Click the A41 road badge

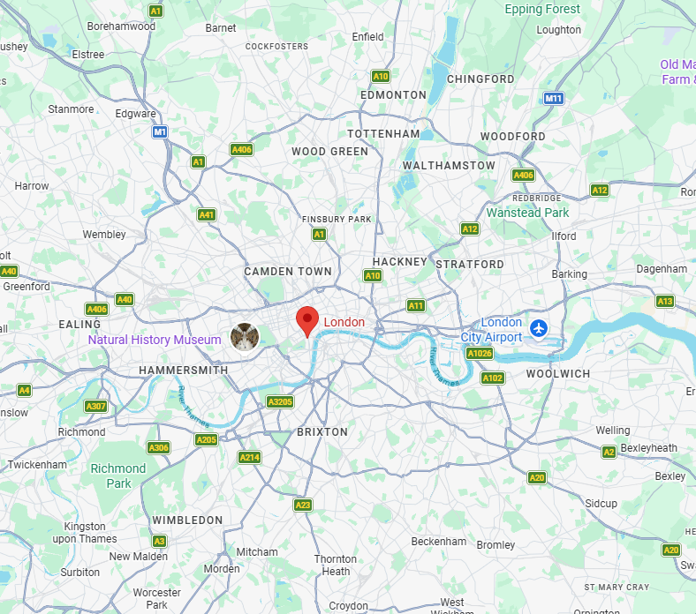pyautogui.click(x=207, y=215)
